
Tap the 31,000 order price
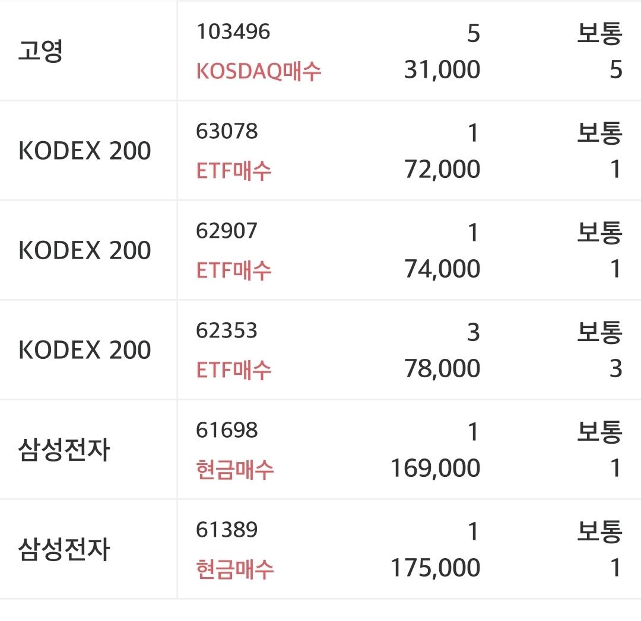(442, 70)
